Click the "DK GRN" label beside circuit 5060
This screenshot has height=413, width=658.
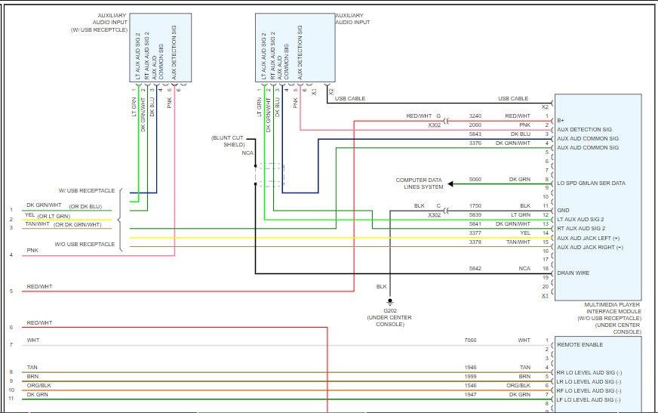[x=520, y=179]
